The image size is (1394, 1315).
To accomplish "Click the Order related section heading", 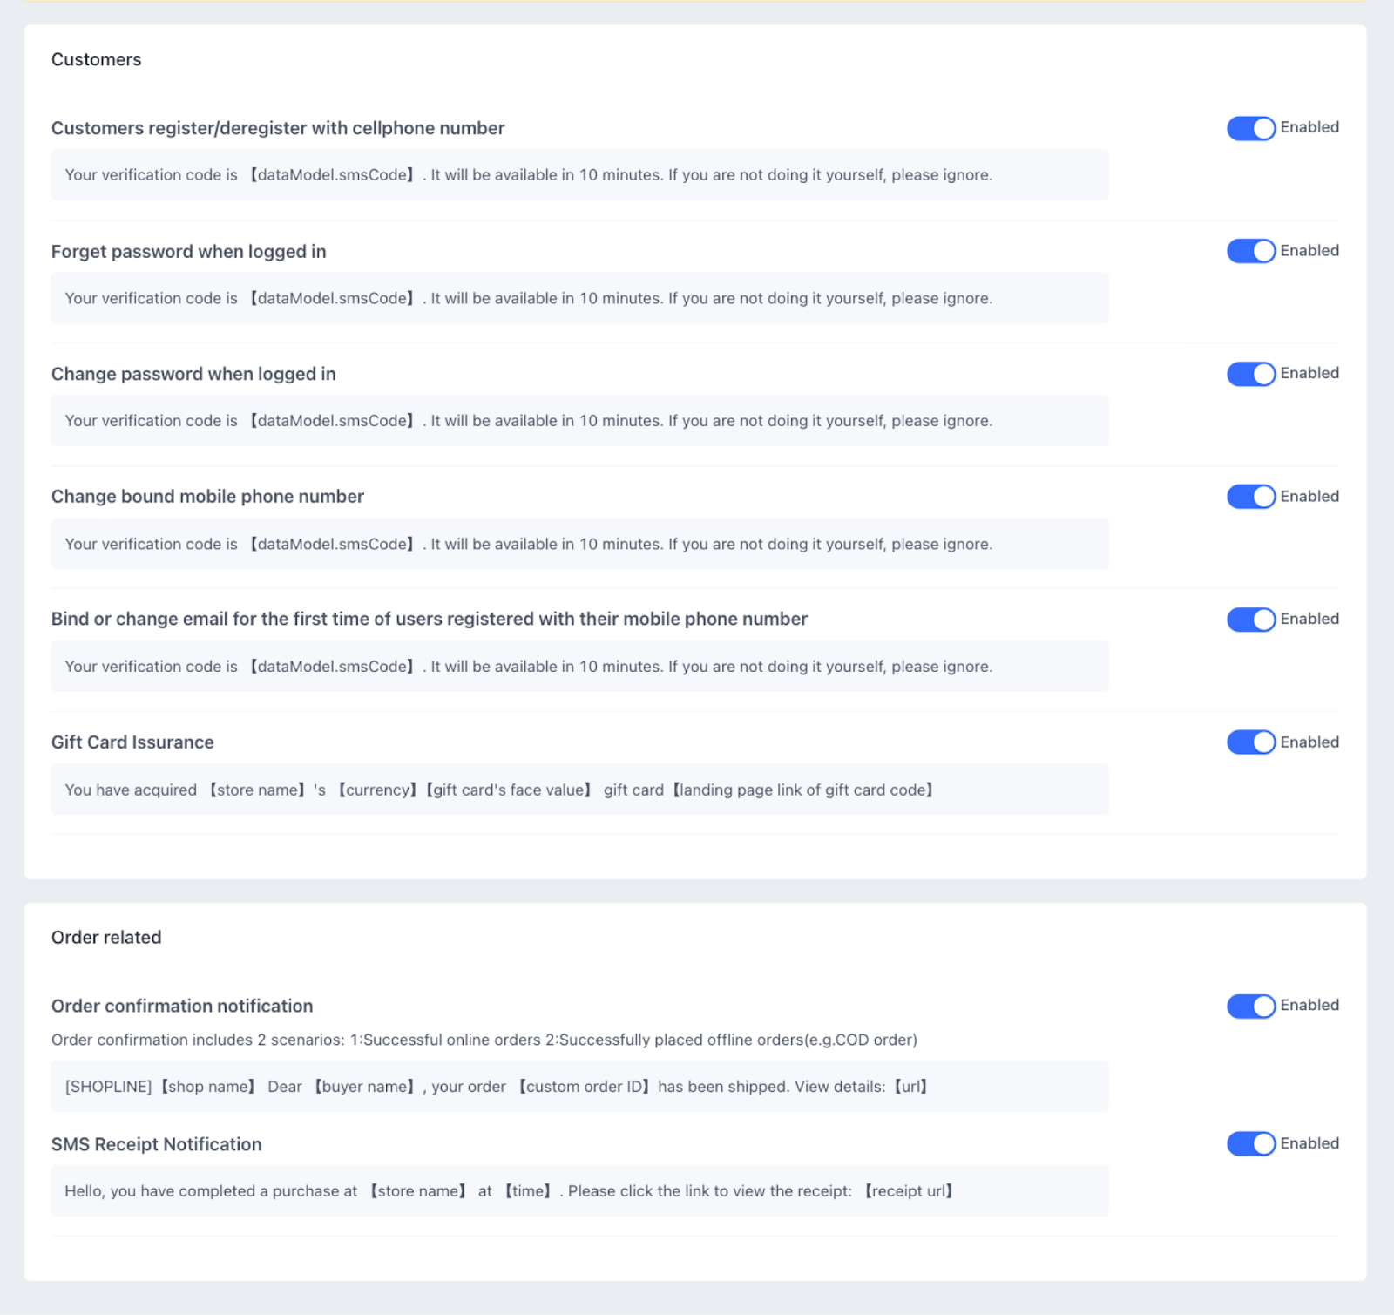I will tap(106, 938).
